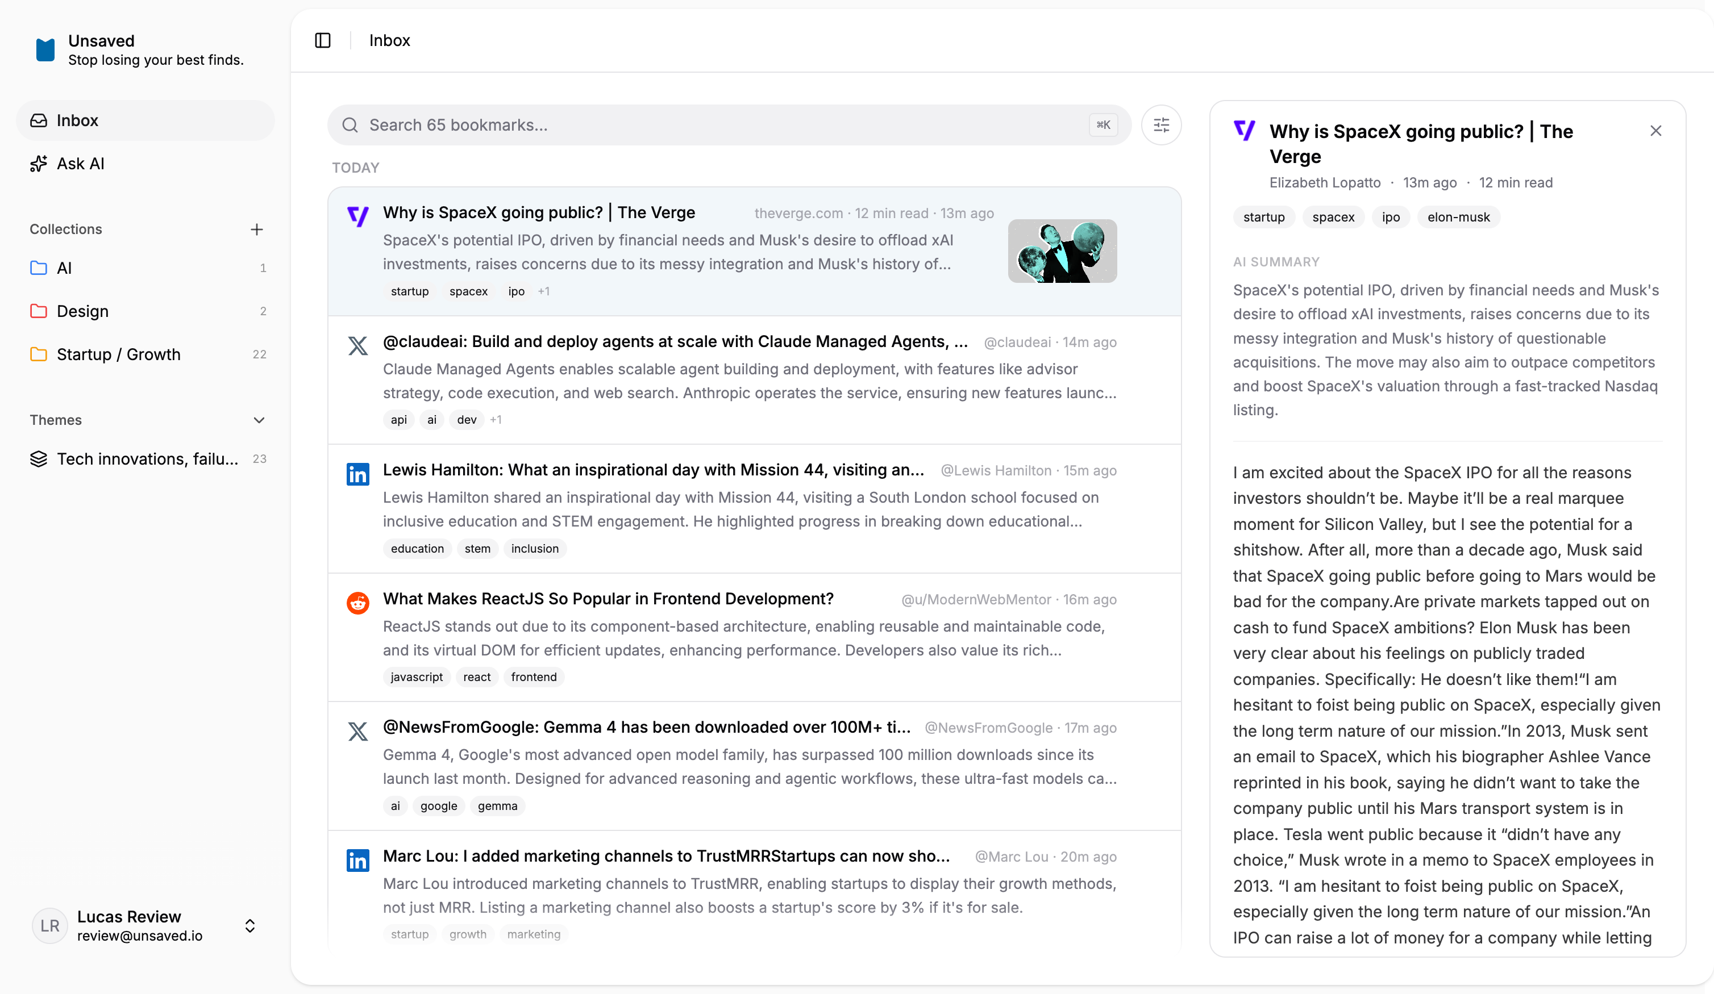The width and height of the screenshot is (1714, 994).
Task: Click the red Design folder icon
Action: (x=39, y=311)
